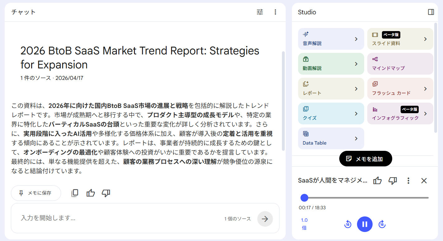Expand 音声解説 options arrow
The height and width of the screenshot is (241, 443).
click(356, 39)
